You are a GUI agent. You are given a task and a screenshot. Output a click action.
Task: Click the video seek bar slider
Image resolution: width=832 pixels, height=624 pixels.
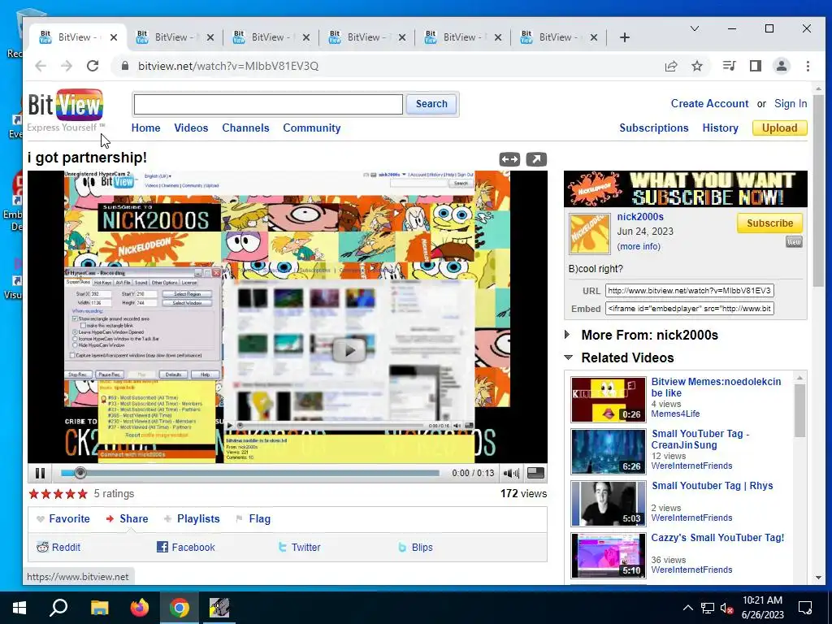[x=80, y=472]
